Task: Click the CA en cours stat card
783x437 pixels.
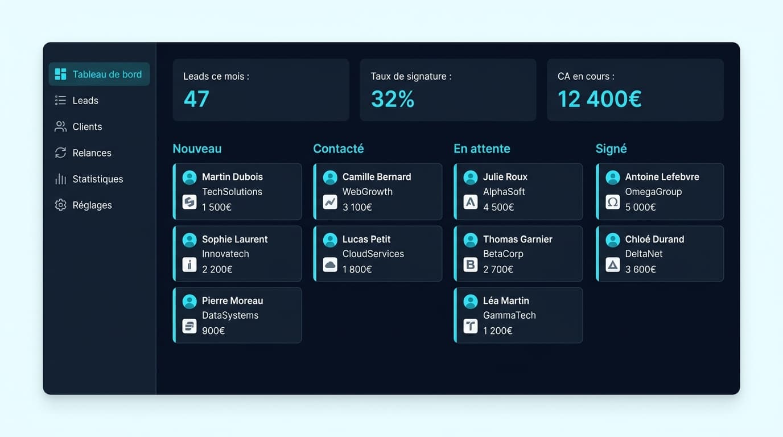Action: tap(635, 90)
